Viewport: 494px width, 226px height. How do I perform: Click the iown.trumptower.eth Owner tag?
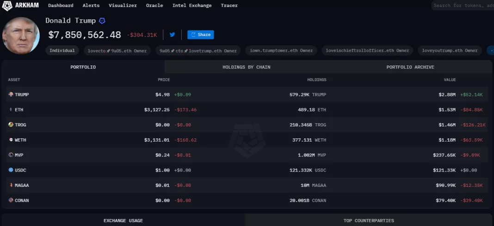click(281, 51)
